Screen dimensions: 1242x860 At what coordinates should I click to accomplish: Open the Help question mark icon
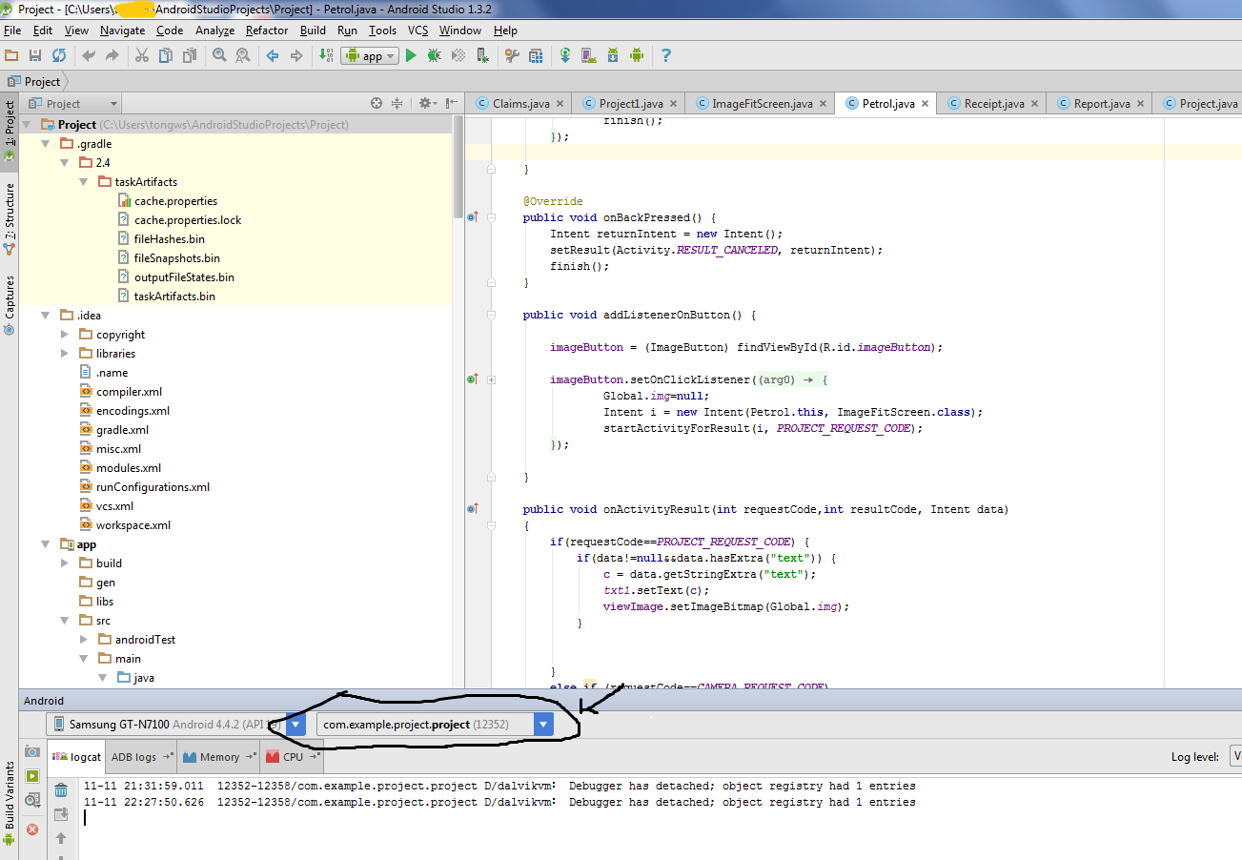(x=665, y=56)
